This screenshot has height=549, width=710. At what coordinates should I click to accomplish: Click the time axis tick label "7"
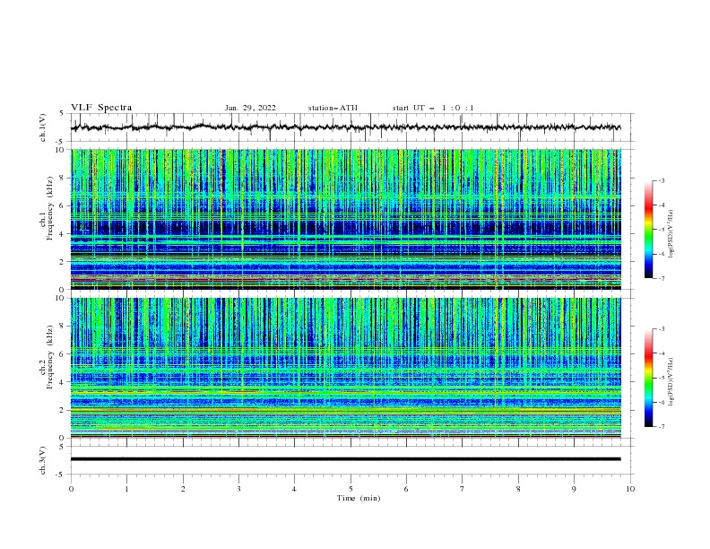point(463,489)
